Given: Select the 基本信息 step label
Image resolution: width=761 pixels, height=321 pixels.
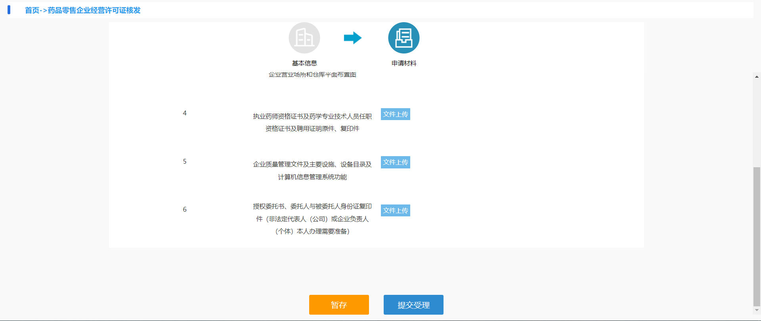Looking at the screenshot, I should pos(304,63).
